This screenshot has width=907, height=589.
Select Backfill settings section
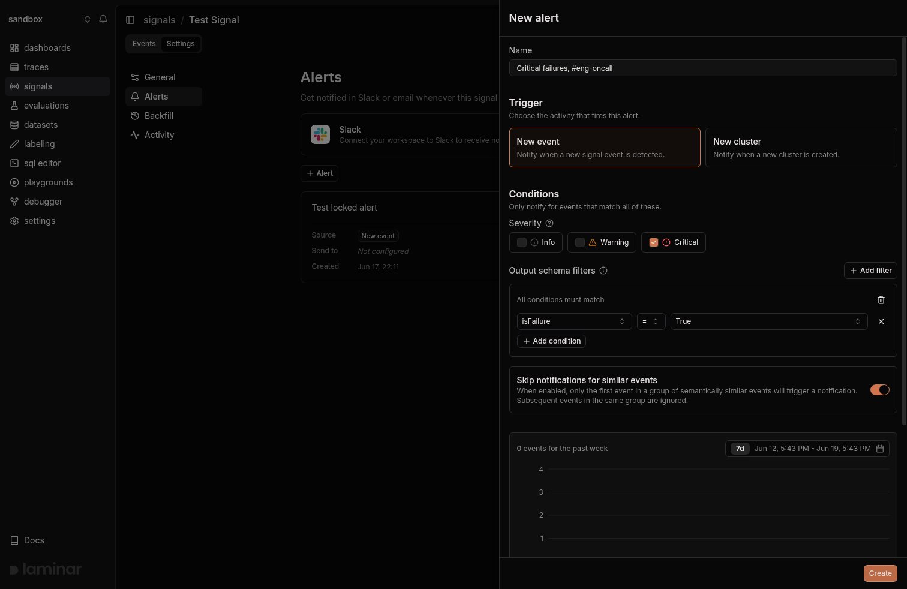(x=164, y=116)
